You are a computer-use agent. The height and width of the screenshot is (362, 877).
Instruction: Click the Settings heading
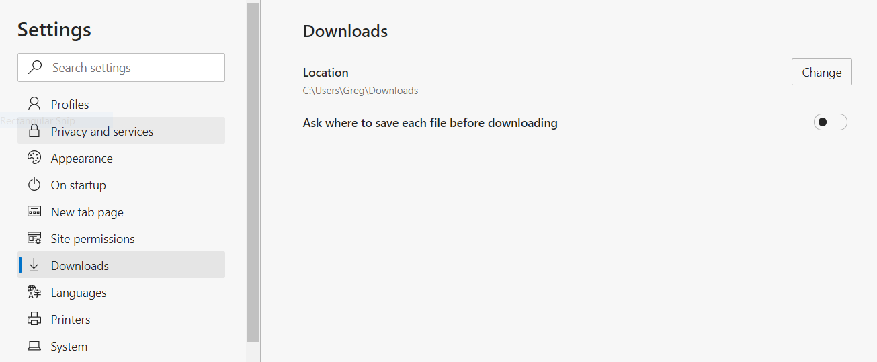click(54, 30)
